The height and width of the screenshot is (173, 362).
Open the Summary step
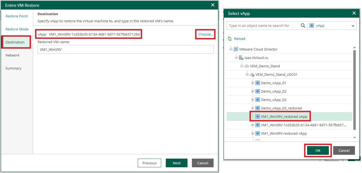point(13,68)
